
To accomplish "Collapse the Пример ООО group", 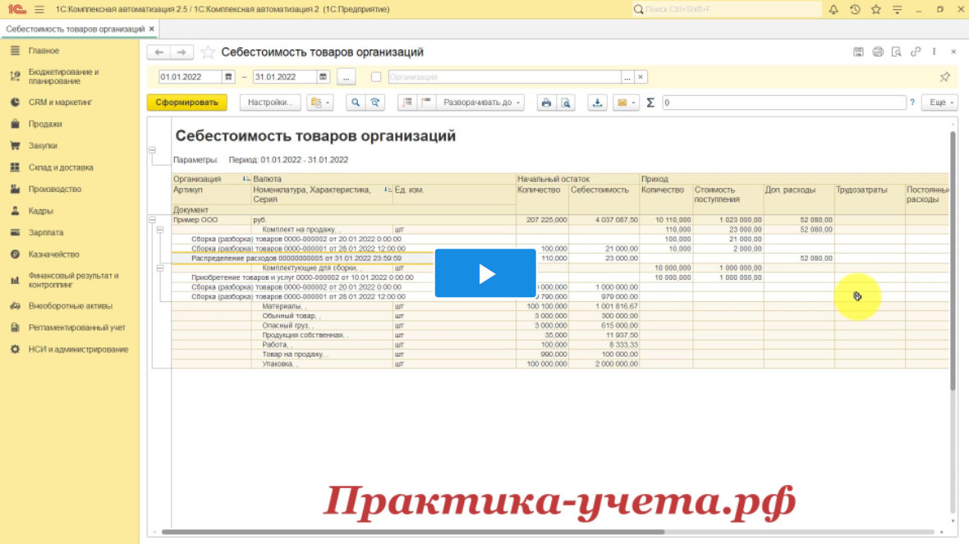I will click(152, 220).
